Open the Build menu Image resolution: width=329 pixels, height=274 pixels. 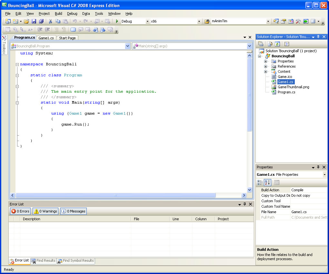pos(58,14)
